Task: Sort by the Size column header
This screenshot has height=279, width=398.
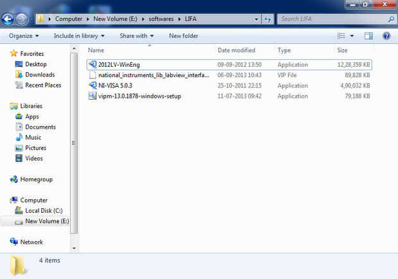Action: [342, 50]
